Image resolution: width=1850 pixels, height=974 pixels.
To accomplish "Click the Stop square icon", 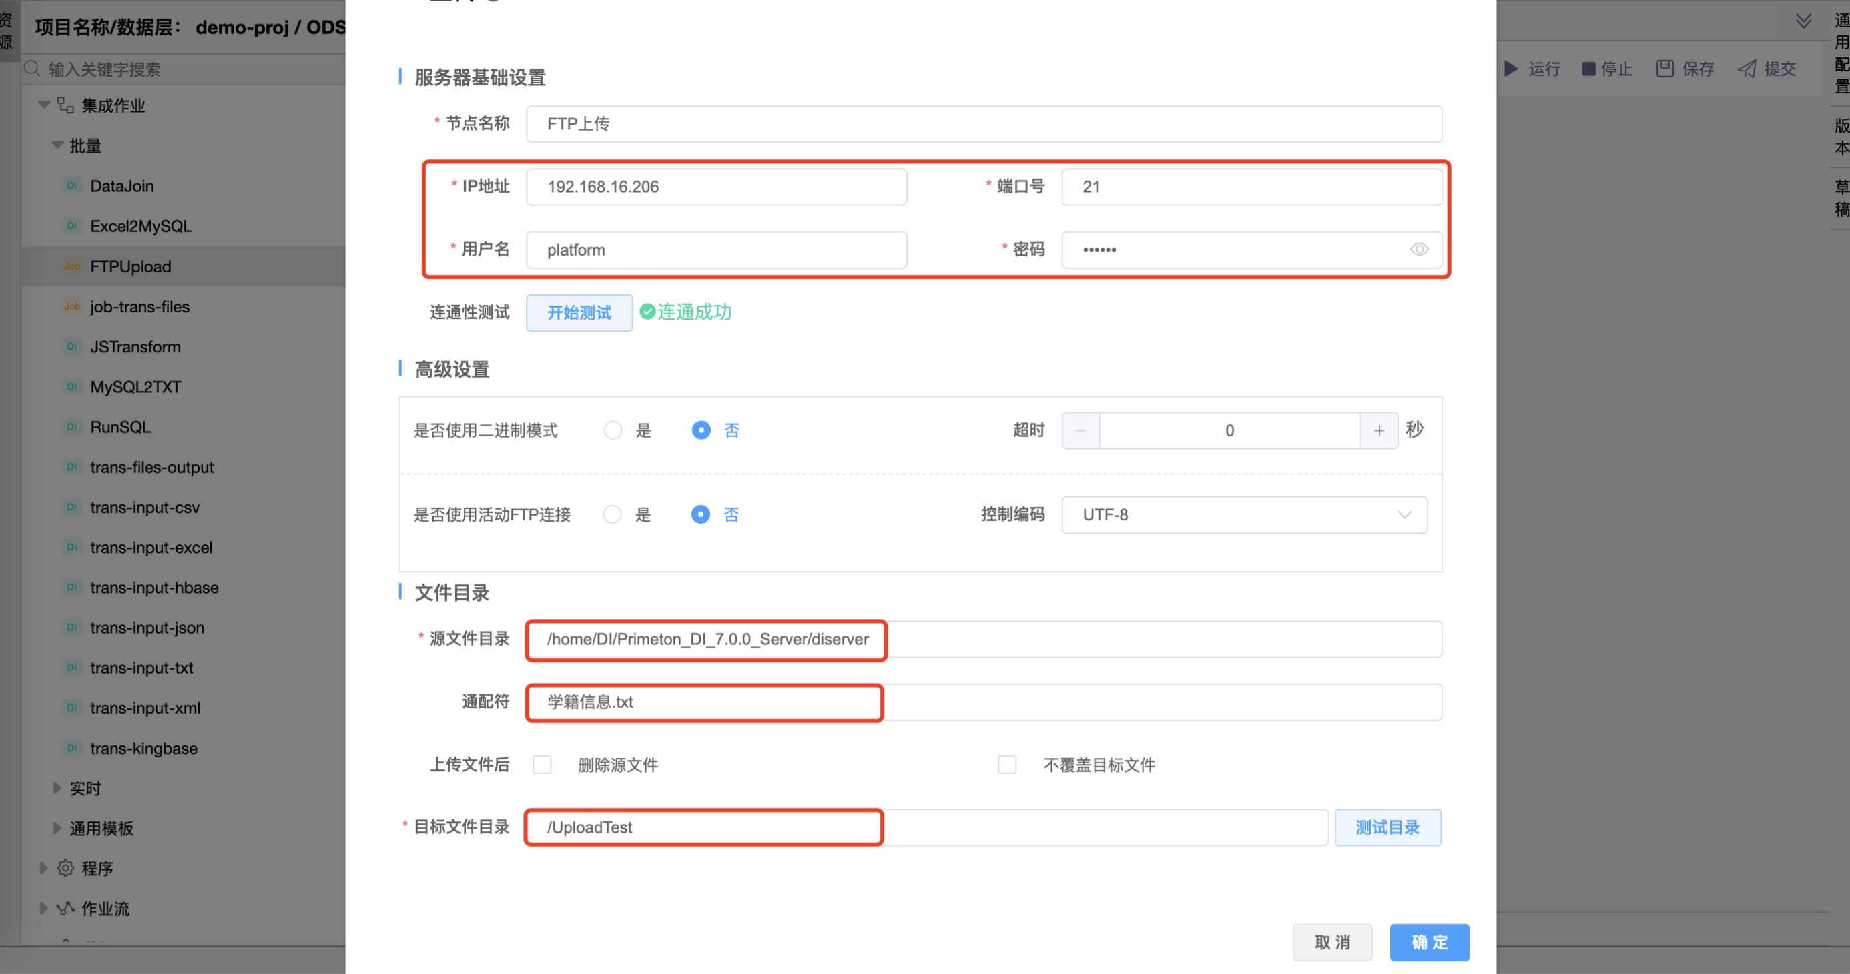I will (x=1588, y=69).
